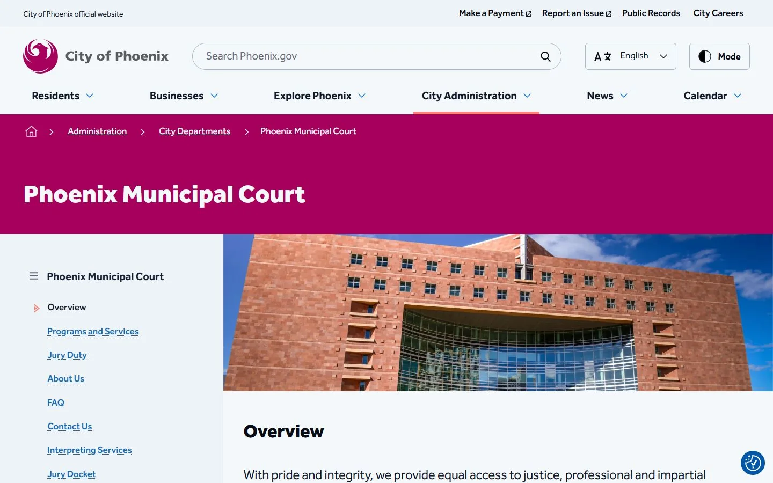773x483 pixels.
Task: Expand the Calendar menu
Action: [712, 96]
